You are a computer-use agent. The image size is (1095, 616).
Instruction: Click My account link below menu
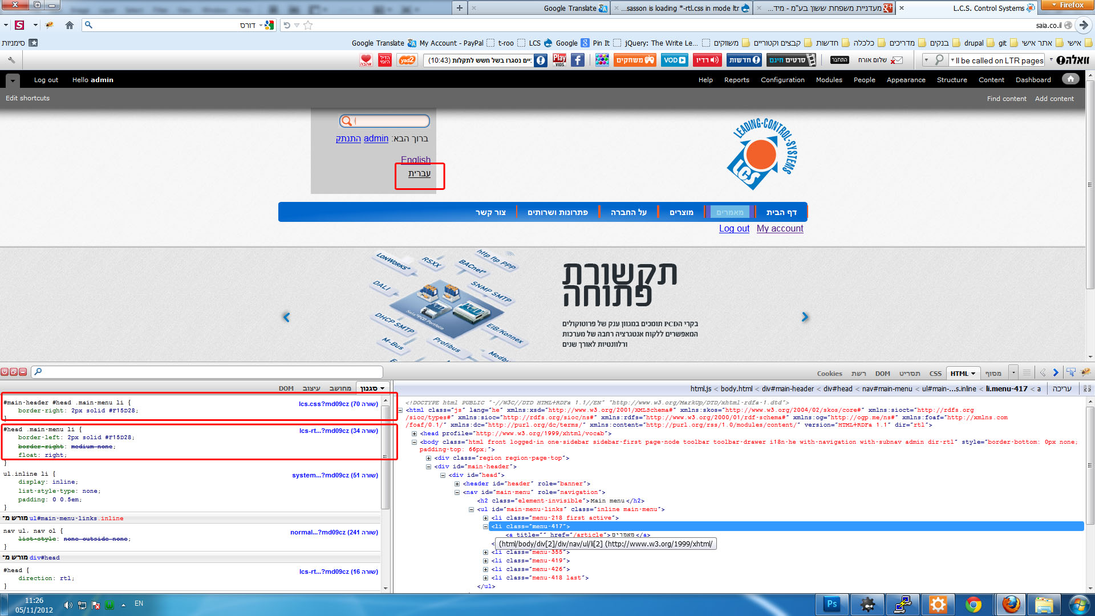point(780,228)
